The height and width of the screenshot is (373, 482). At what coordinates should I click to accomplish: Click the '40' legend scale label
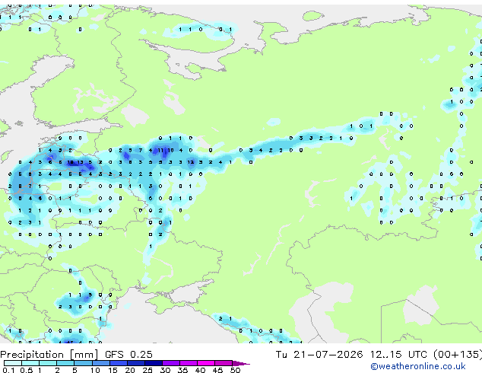200,370
